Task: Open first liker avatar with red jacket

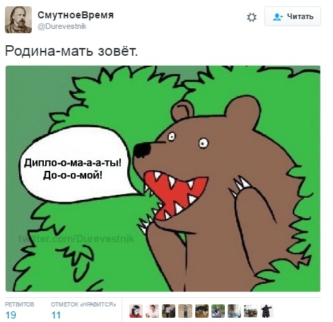Action: [x=136, y=311]
